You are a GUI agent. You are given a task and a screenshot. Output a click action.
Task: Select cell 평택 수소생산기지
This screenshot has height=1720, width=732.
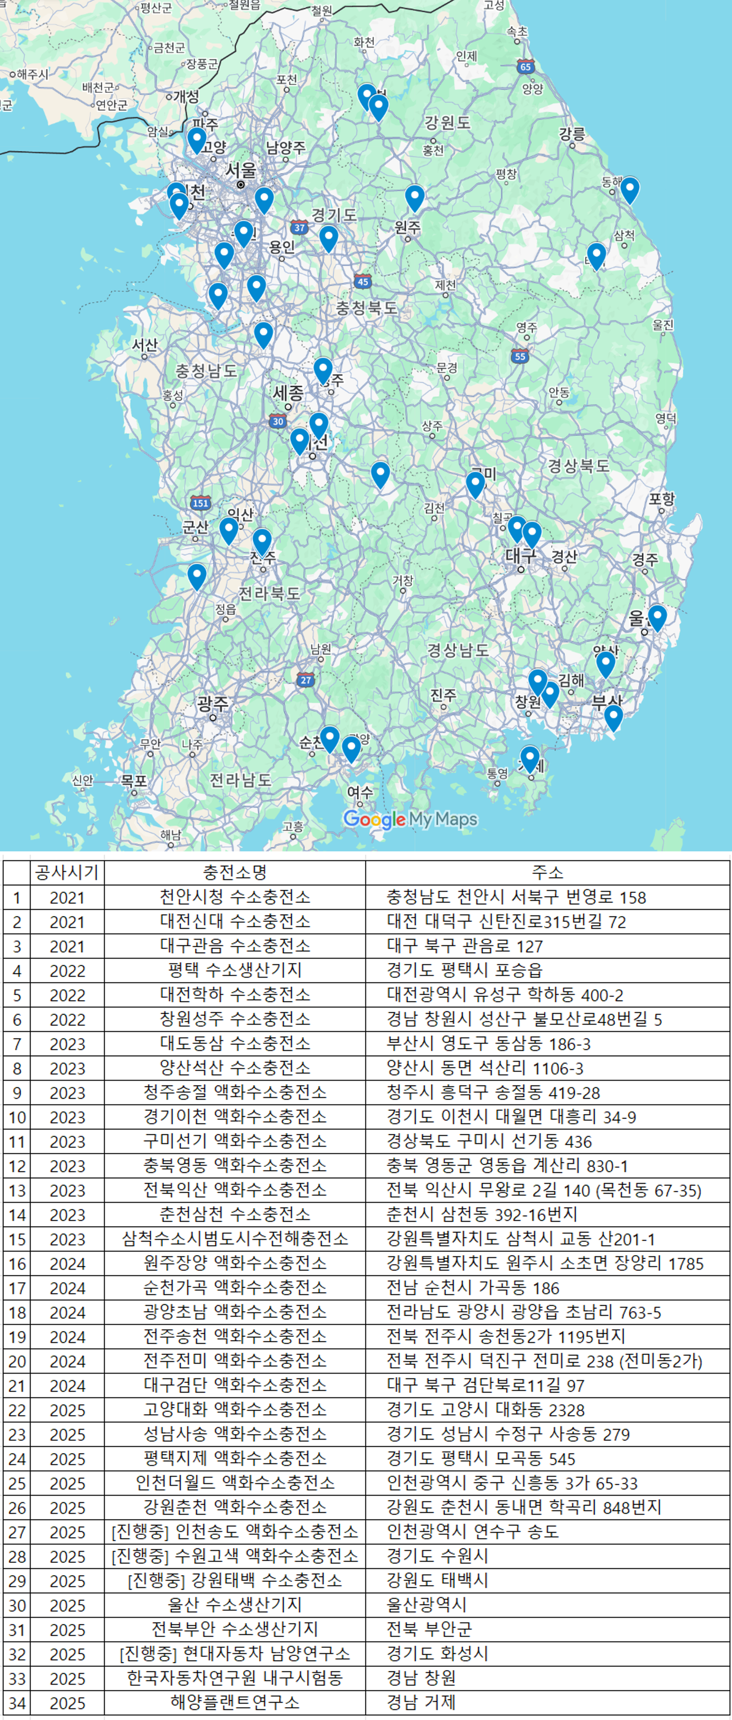click(x=235, y=970)
